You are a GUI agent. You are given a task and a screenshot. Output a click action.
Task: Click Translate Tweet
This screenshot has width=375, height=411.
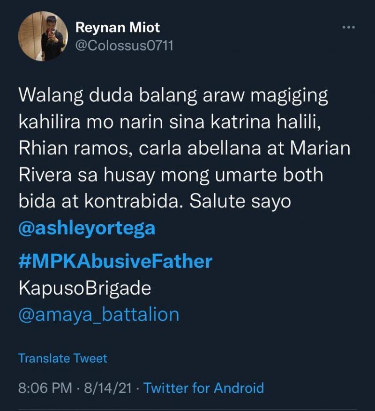coord(63,358)
